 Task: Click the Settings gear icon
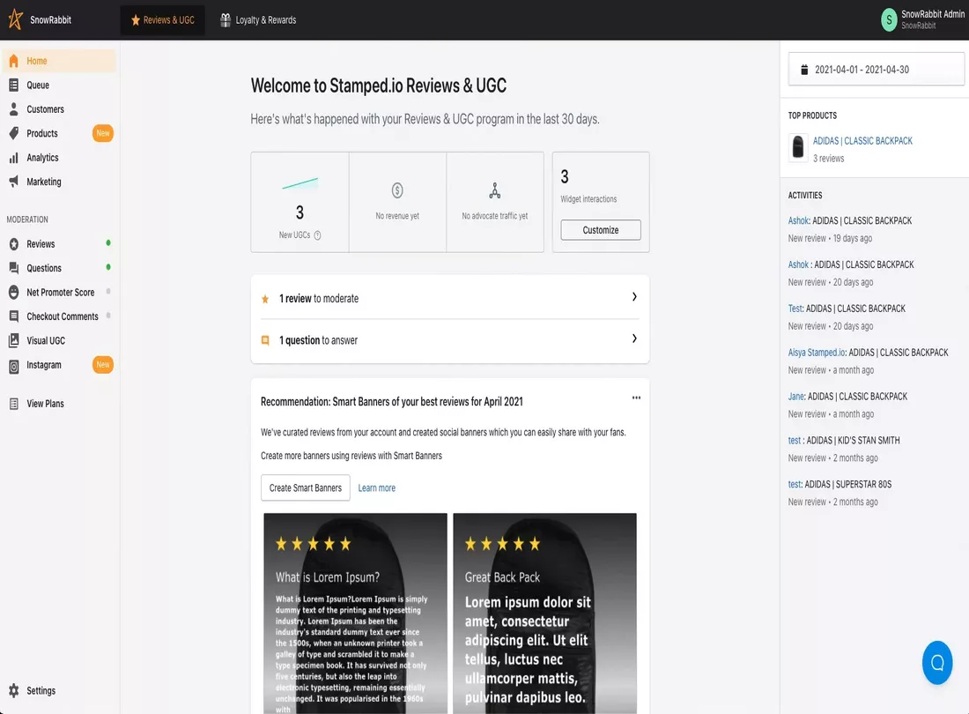(x=13, y=690)
